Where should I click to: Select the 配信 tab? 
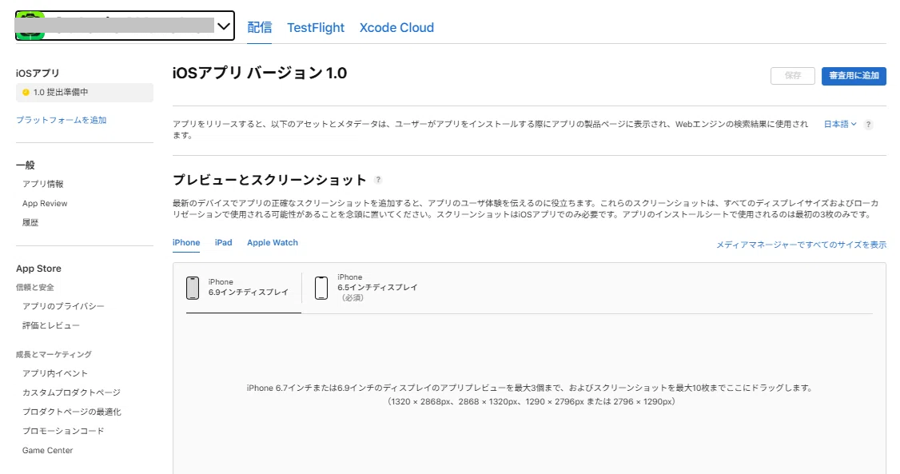pos(260,27)
